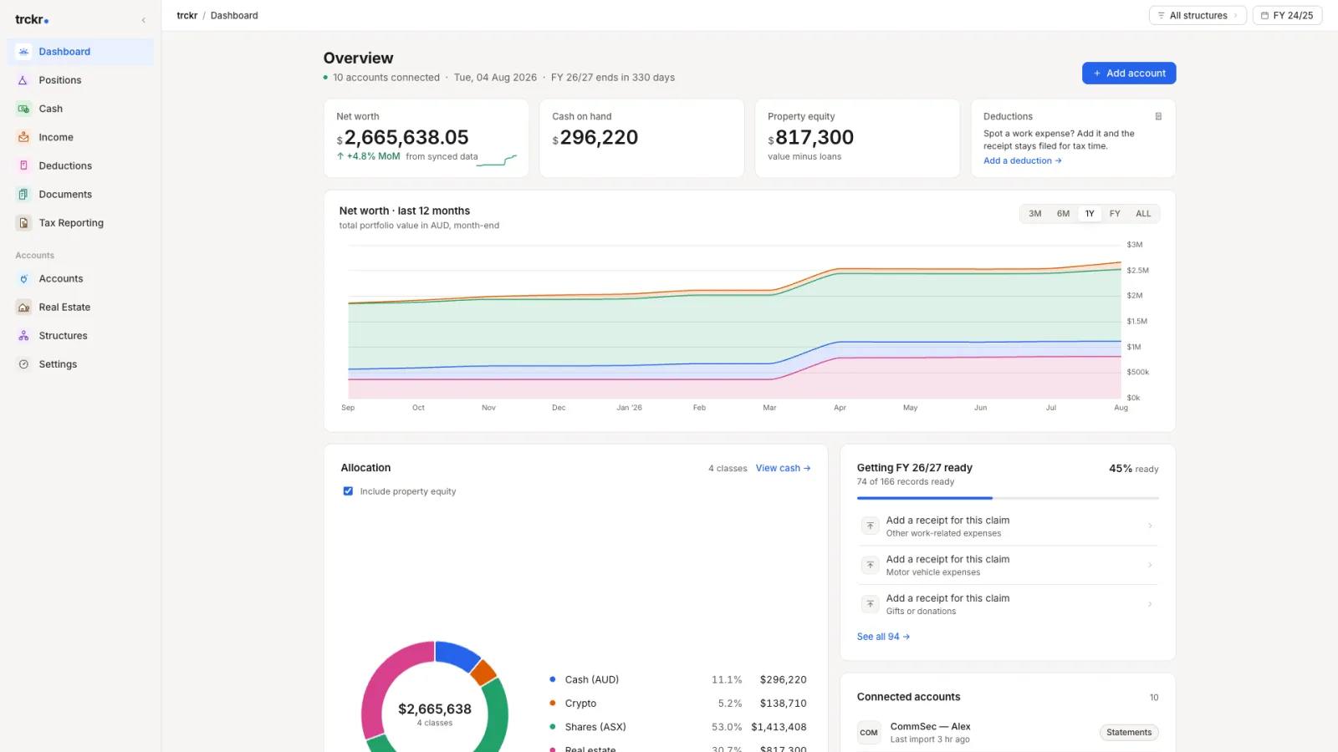Select the 6M chart range
This screenshot has width=1338, height=752.
pos(1063,214)
